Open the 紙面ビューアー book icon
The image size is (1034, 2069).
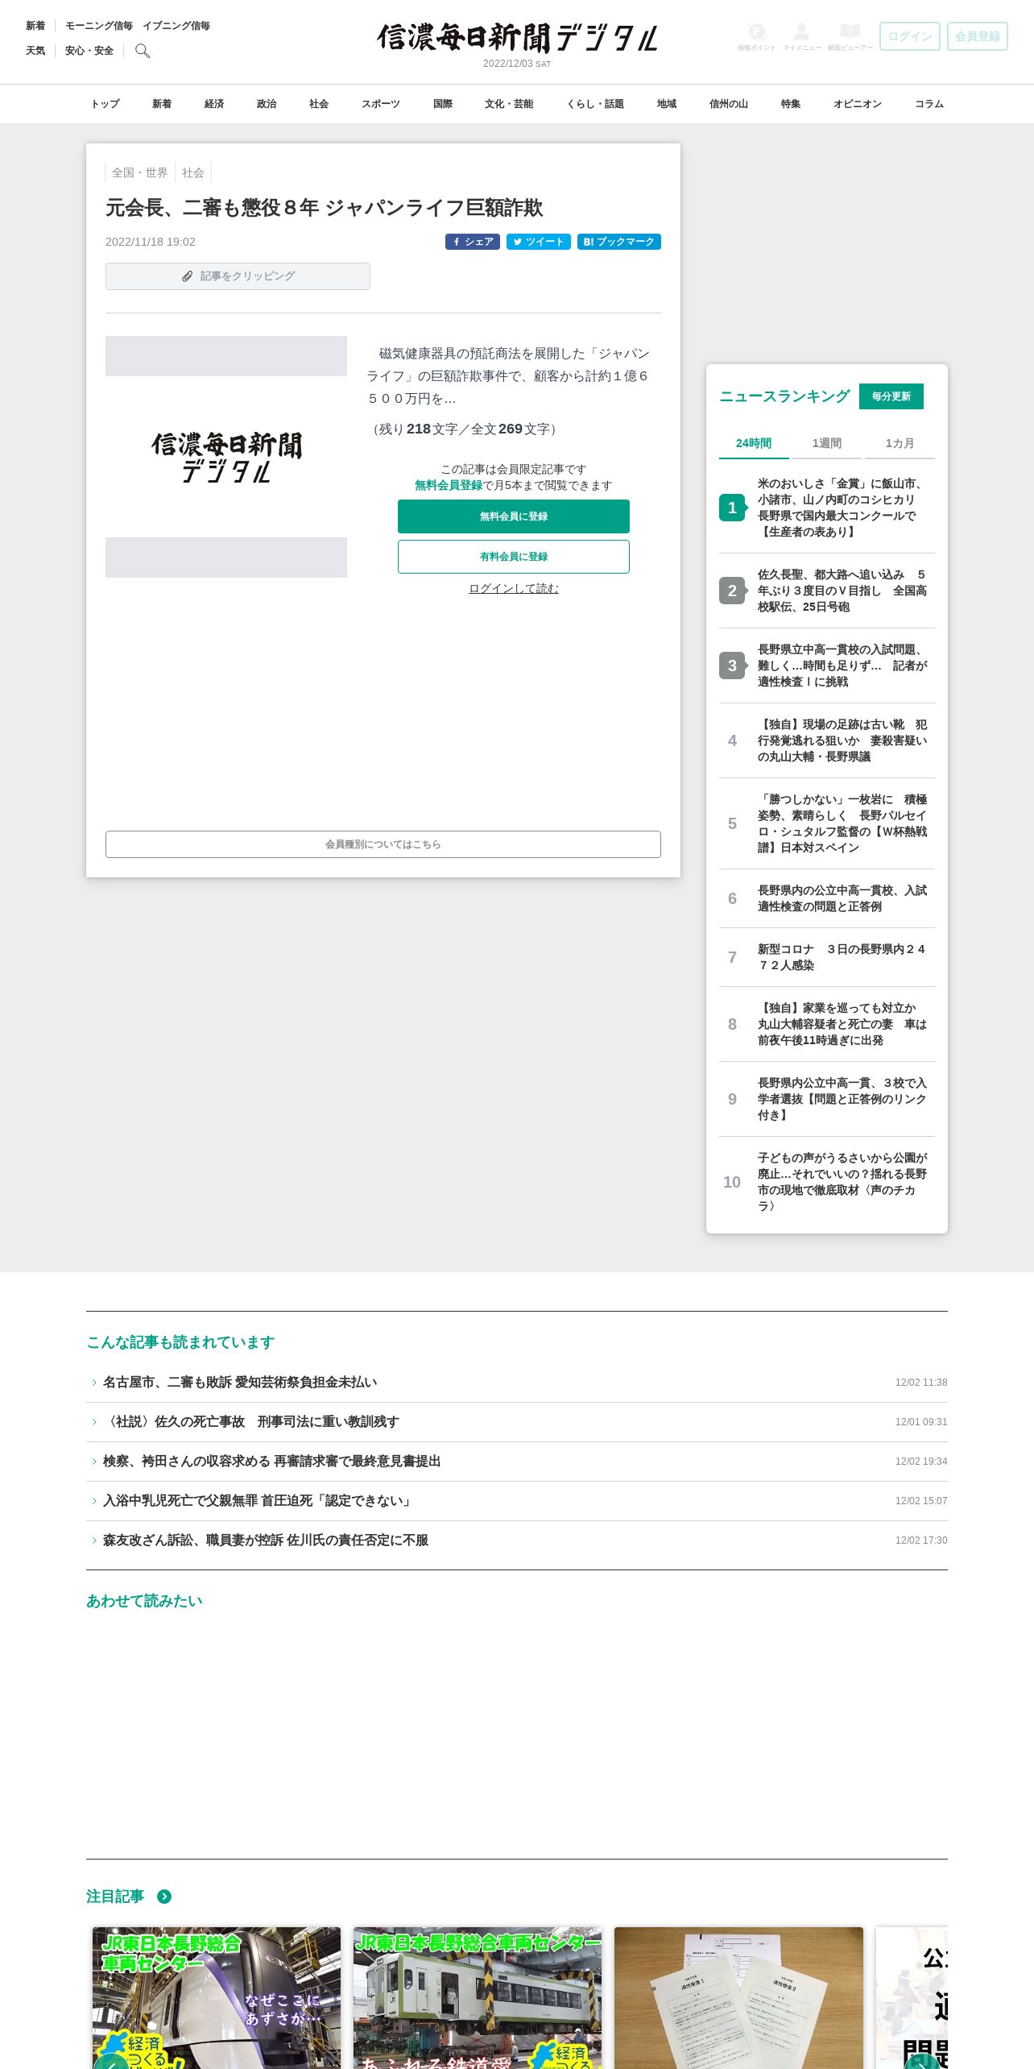(850, 36)
